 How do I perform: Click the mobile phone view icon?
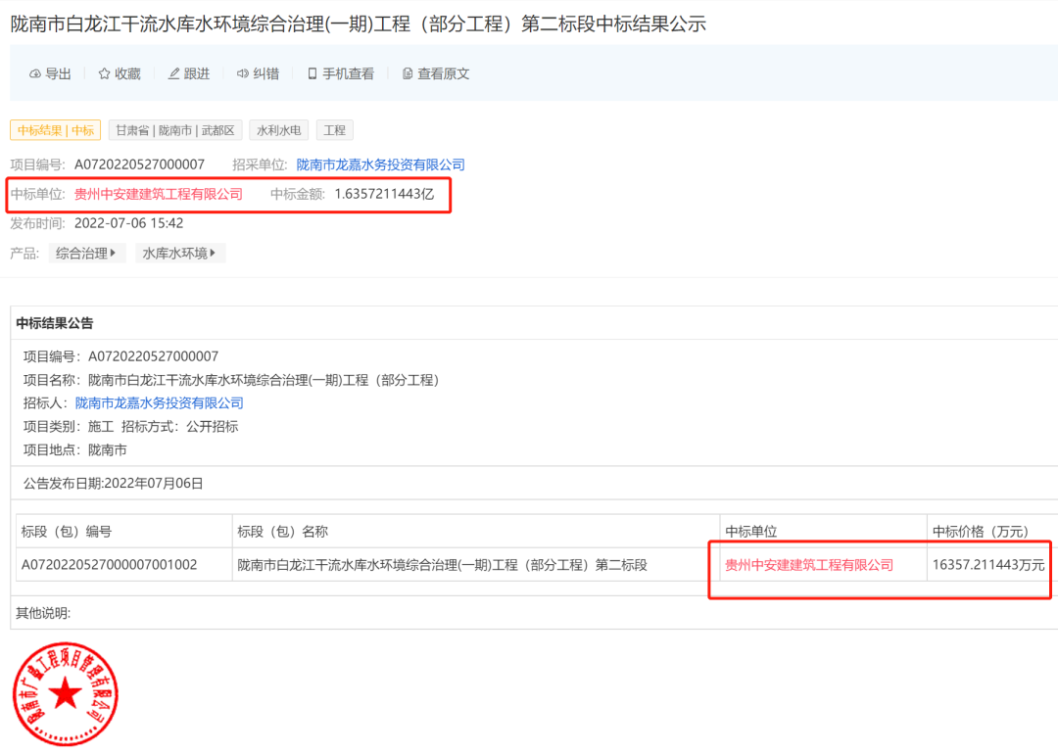312,73
